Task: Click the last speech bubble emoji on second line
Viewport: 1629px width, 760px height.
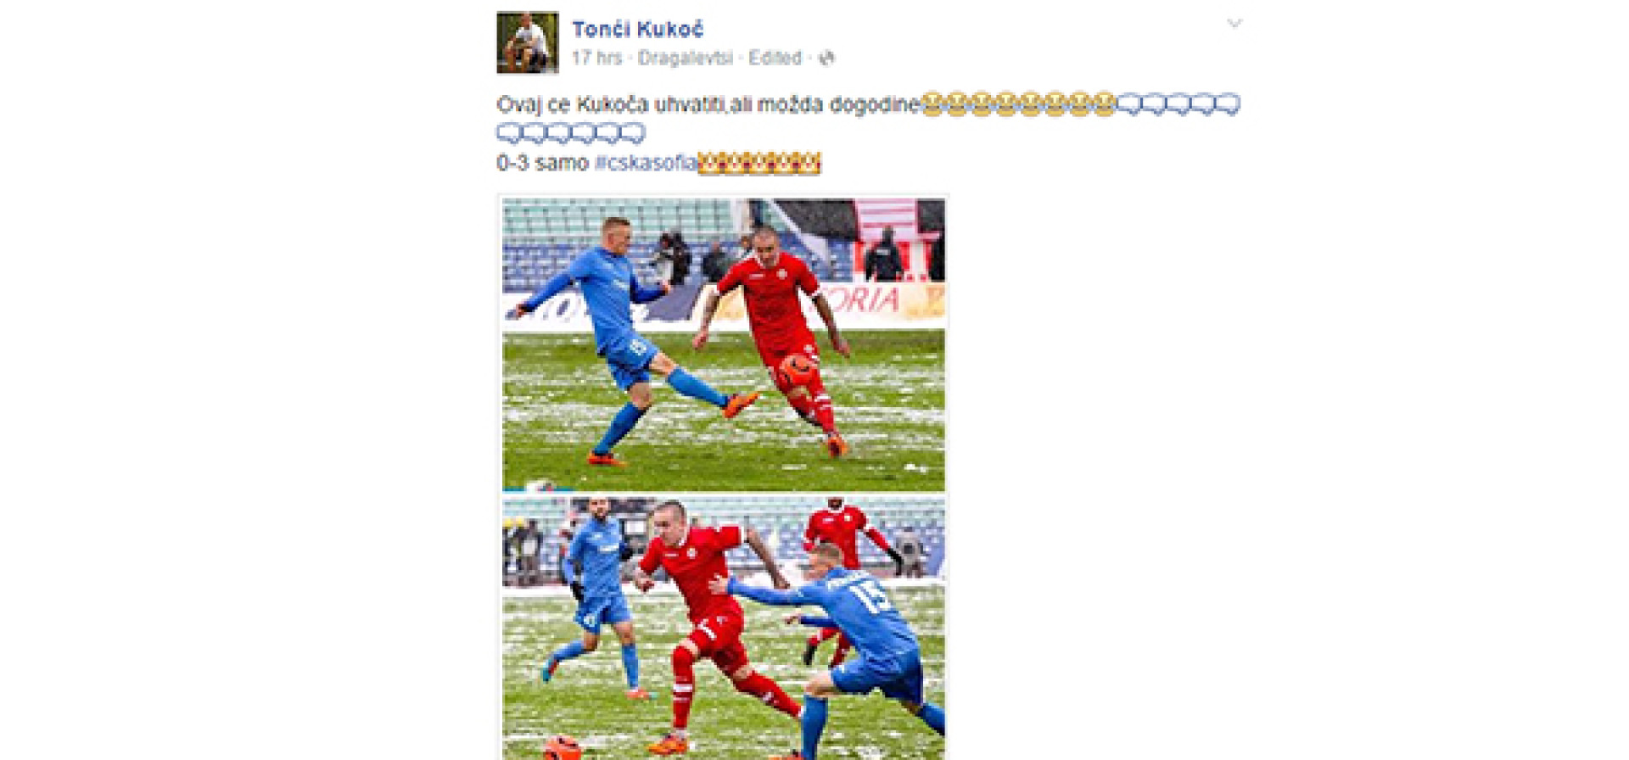Action: tap(633, 133)
